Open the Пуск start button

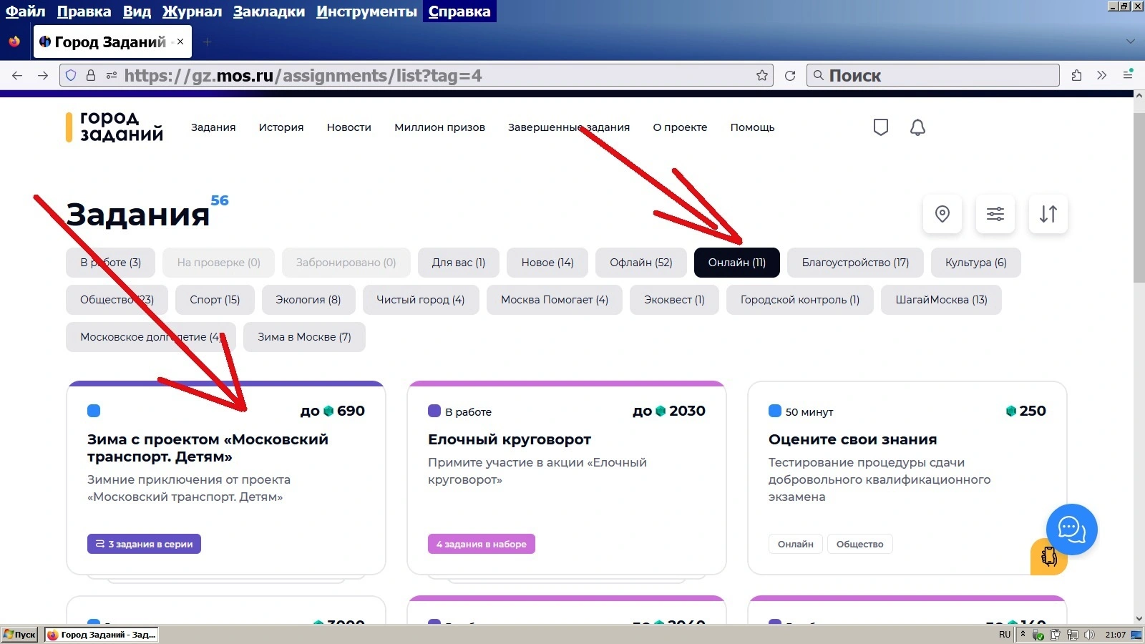(19, 635)
